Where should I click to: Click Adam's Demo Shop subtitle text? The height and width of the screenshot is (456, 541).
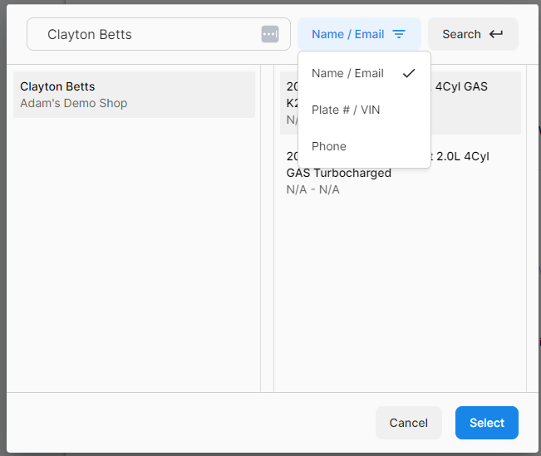tap(73, 103)
